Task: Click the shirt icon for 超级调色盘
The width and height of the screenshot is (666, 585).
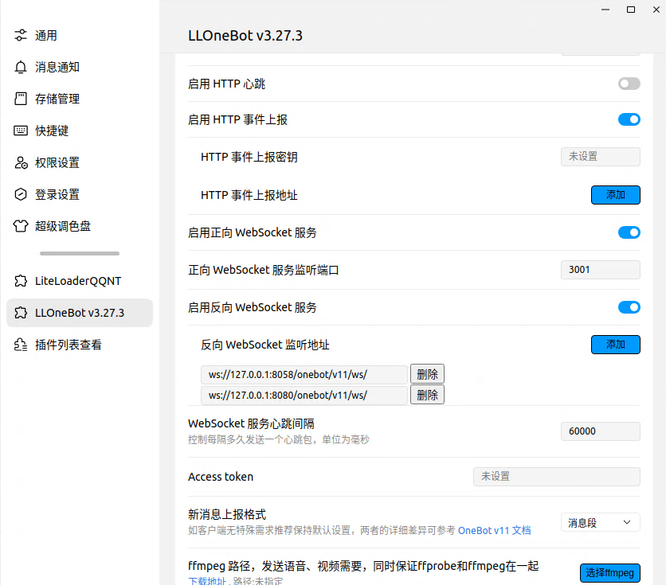Action: tap(21, 226)
